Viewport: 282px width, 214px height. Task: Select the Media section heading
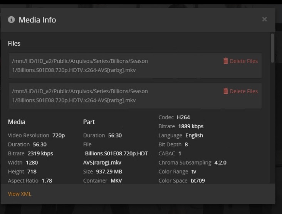[x=17, y=122]
